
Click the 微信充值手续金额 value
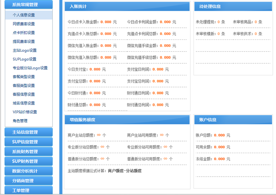click(165, 46)
